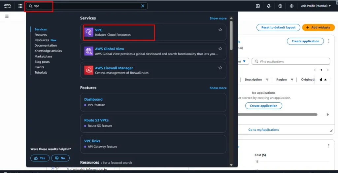The image size is (338, 173).
Task: Select the Blog posts filter category
Action: pos(42,62)
